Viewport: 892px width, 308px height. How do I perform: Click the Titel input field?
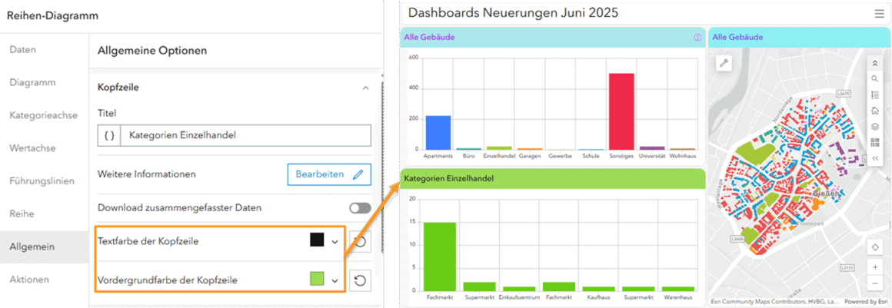point(246,135)
